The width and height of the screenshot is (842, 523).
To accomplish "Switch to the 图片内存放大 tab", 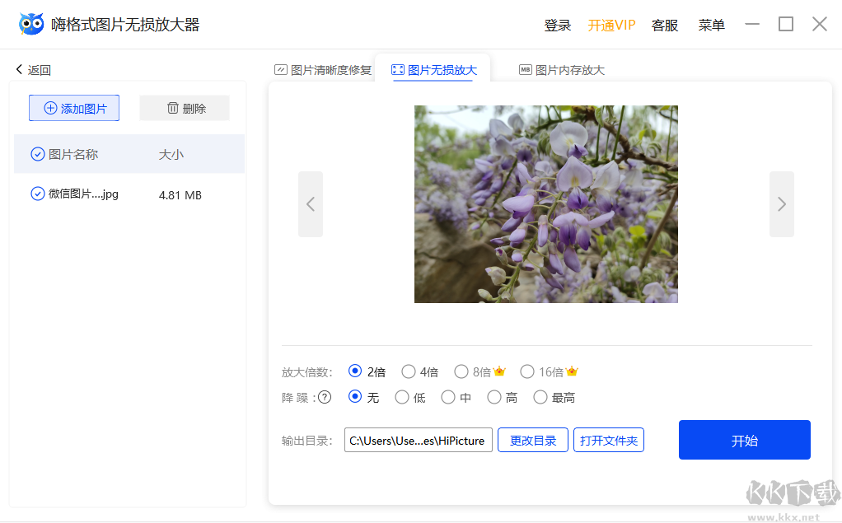I will point(562,70).
